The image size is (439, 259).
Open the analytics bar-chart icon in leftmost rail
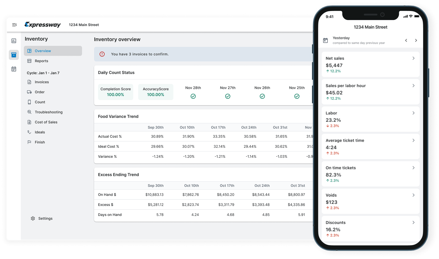coord(14,40)
